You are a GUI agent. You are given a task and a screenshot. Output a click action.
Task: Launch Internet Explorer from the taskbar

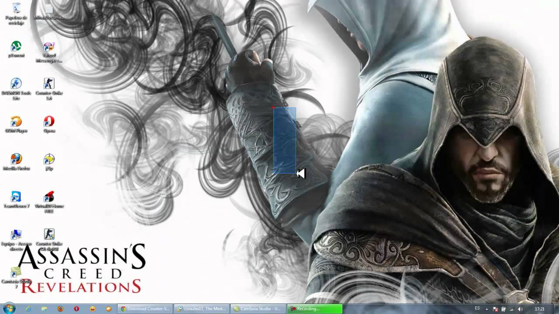[28, 309]
